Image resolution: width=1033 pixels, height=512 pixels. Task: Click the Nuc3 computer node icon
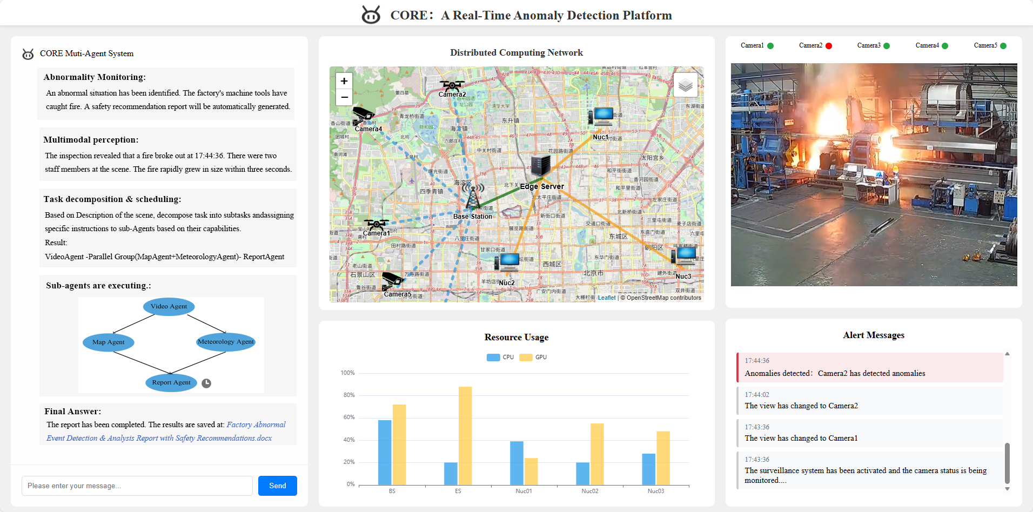point(684,255)
